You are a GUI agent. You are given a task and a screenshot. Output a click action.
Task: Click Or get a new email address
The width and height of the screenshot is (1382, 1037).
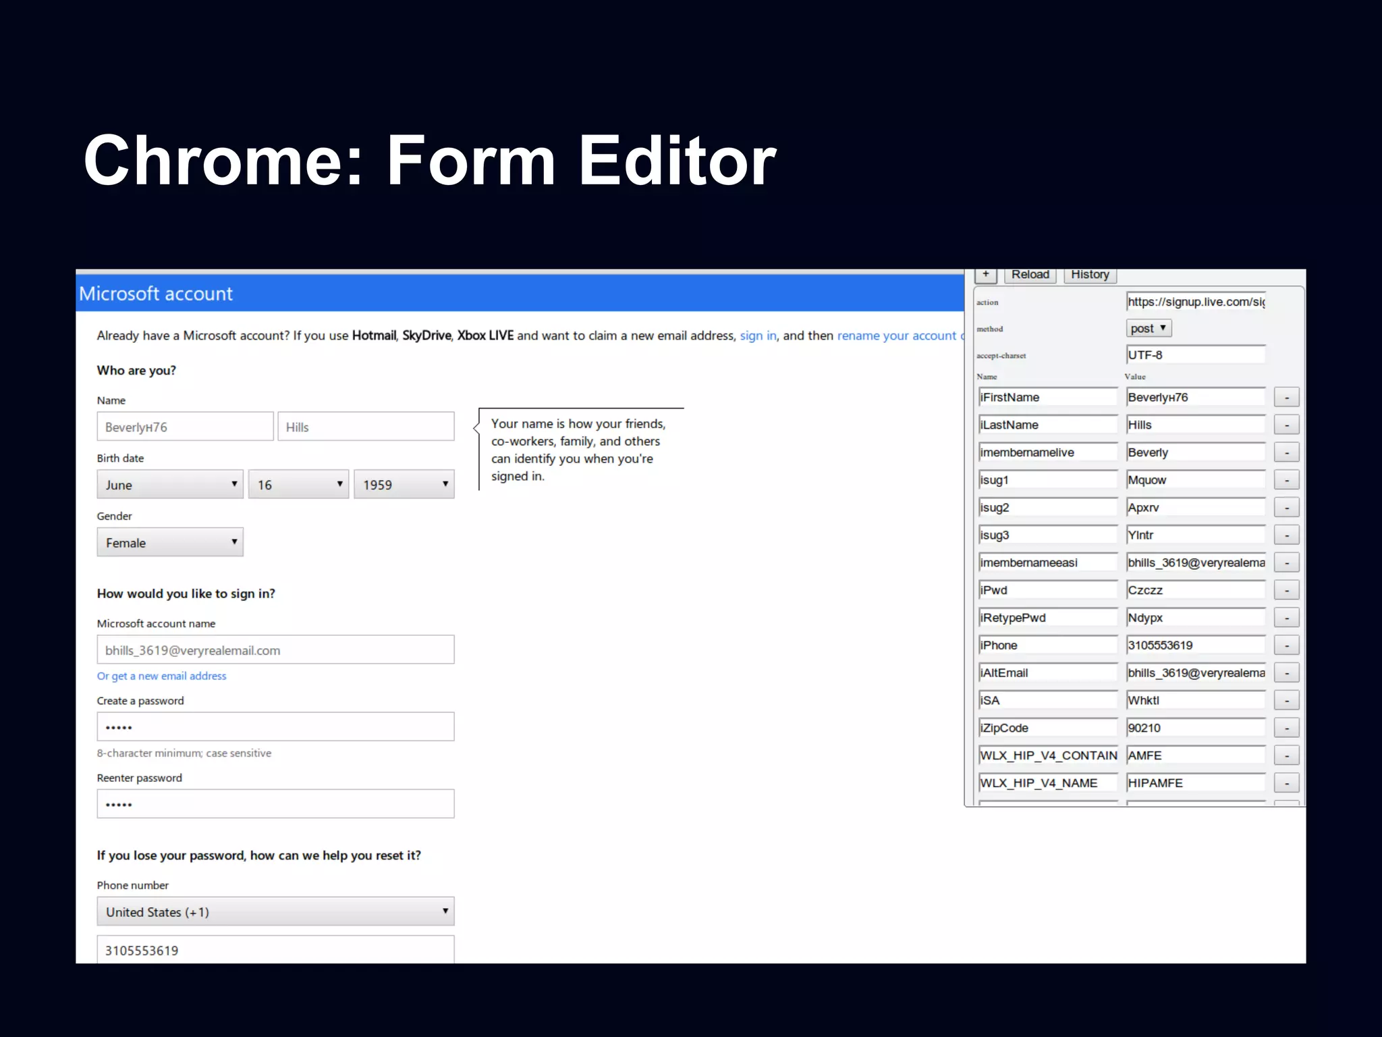tap(161, 676)
